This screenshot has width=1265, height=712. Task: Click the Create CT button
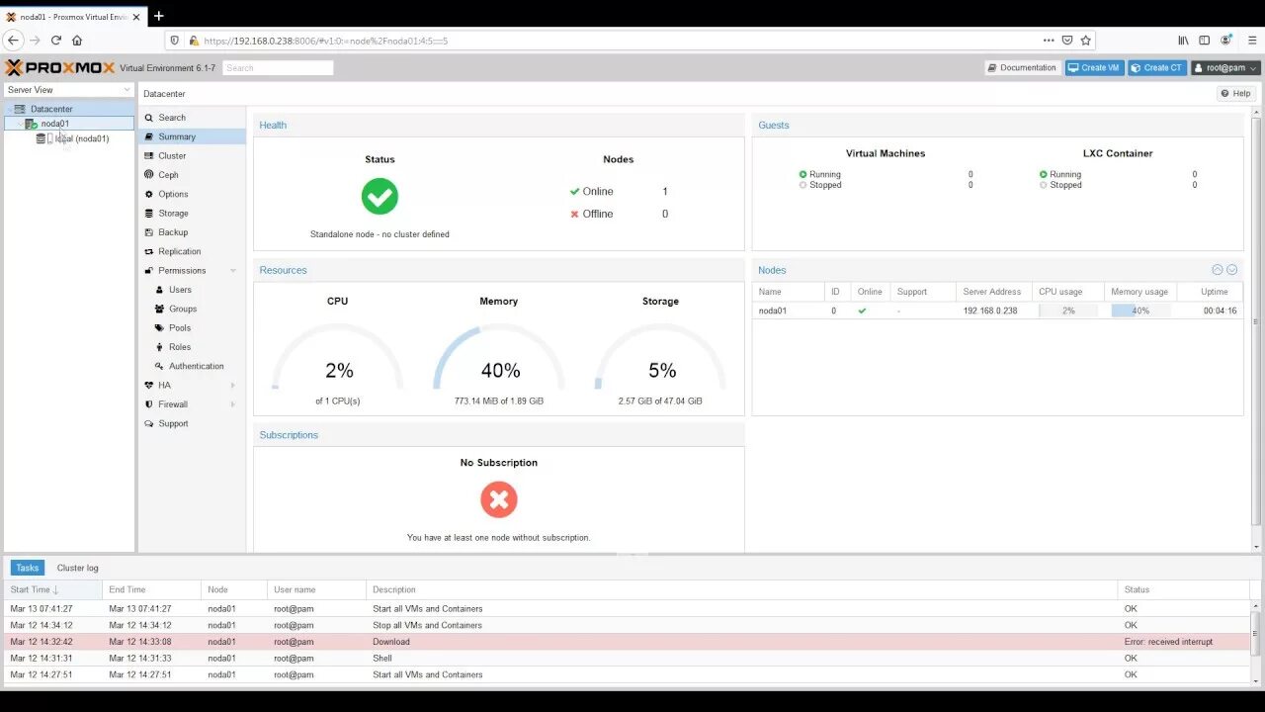click(x=1156, y=68)
